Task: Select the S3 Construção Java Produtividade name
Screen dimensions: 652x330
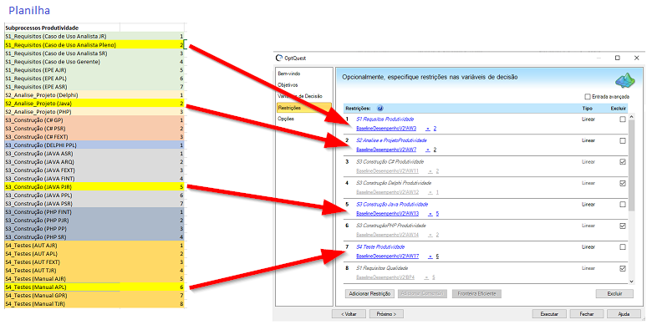Action: 392,205
